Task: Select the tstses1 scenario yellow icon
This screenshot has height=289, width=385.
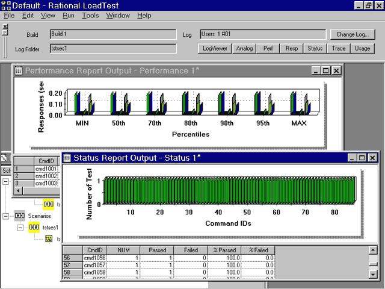Action: pos(34,228)
